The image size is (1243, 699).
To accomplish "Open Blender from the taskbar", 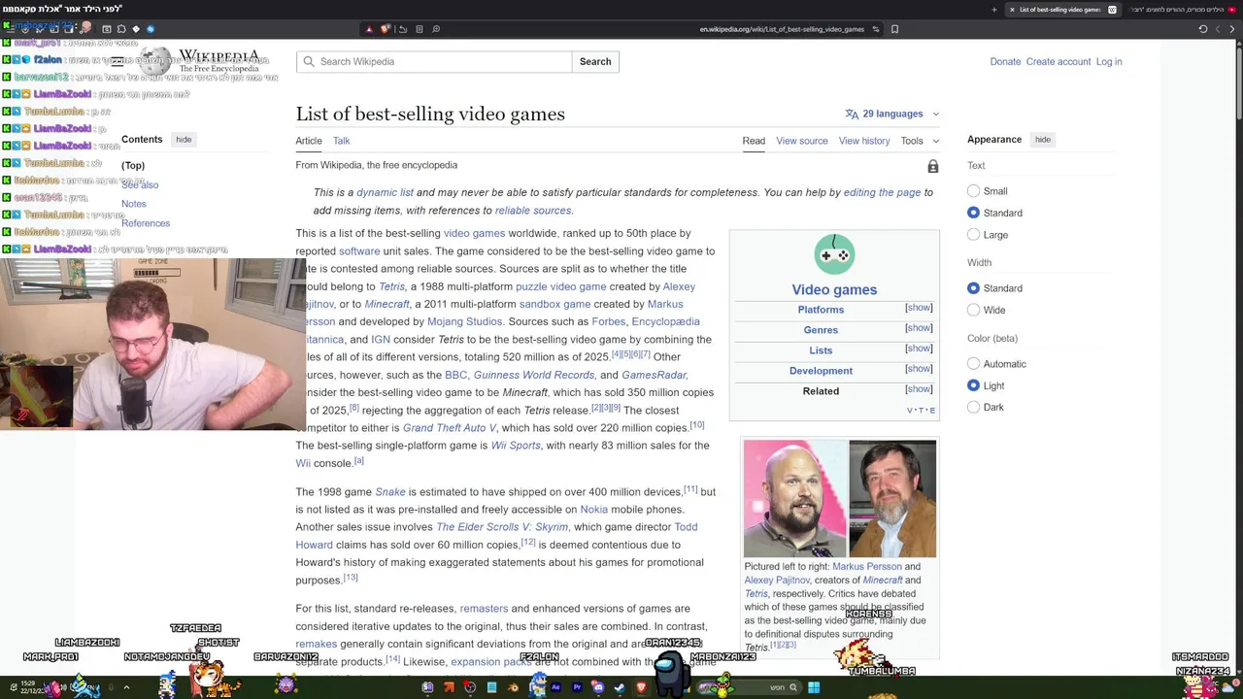I will (x=514, y=687).
